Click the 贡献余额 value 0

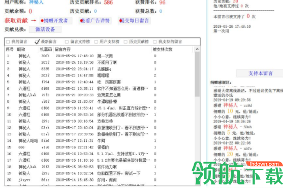(30, 11)
